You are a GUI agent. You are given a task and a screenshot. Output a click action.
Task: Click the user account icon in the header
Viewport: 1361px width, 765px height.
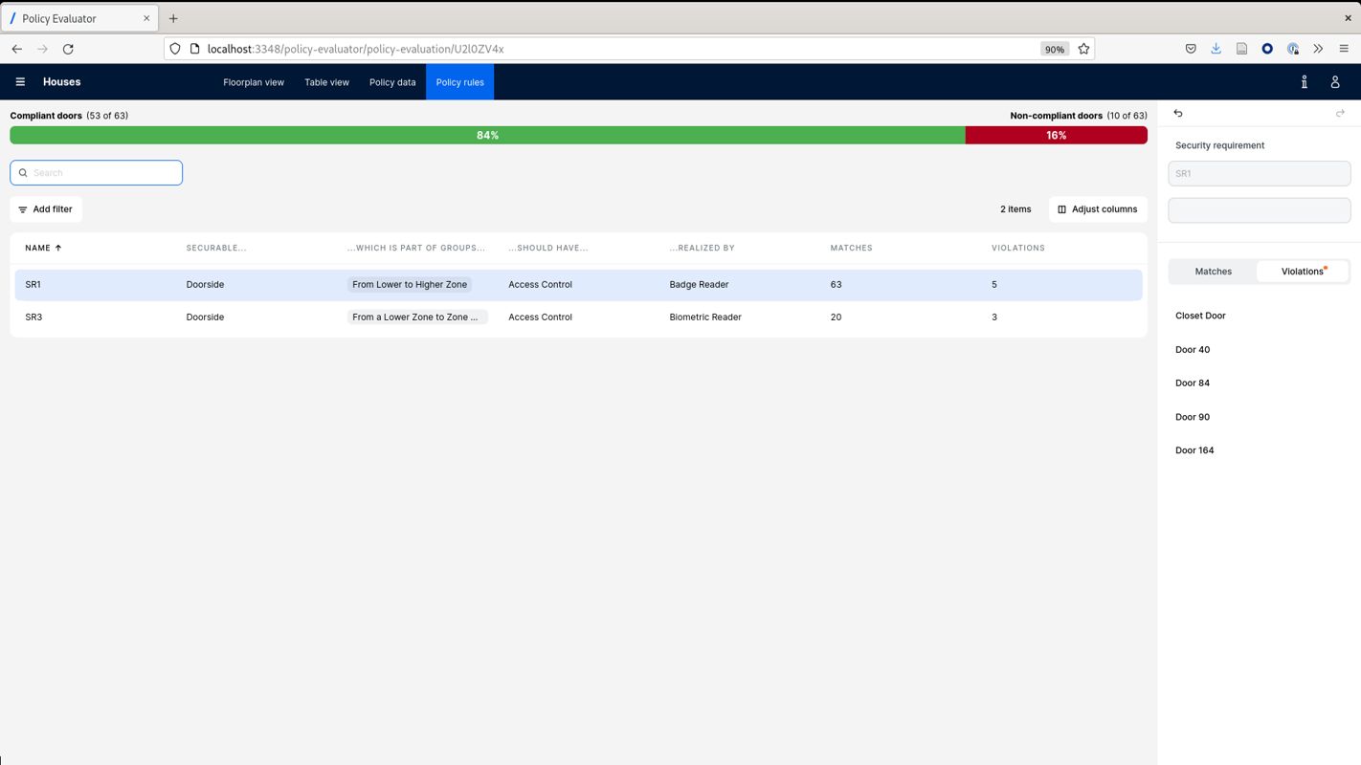(1335, 82)
